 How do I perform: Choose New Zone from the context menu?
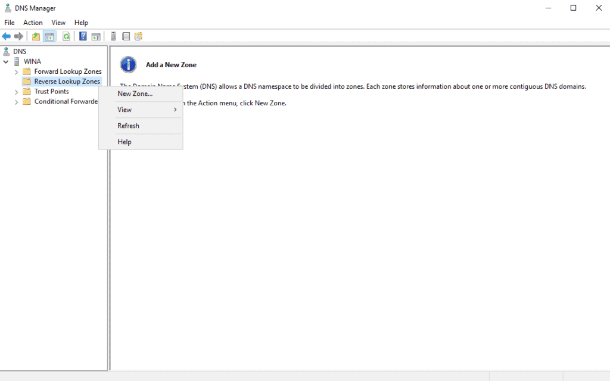click(x=135, y=93)
